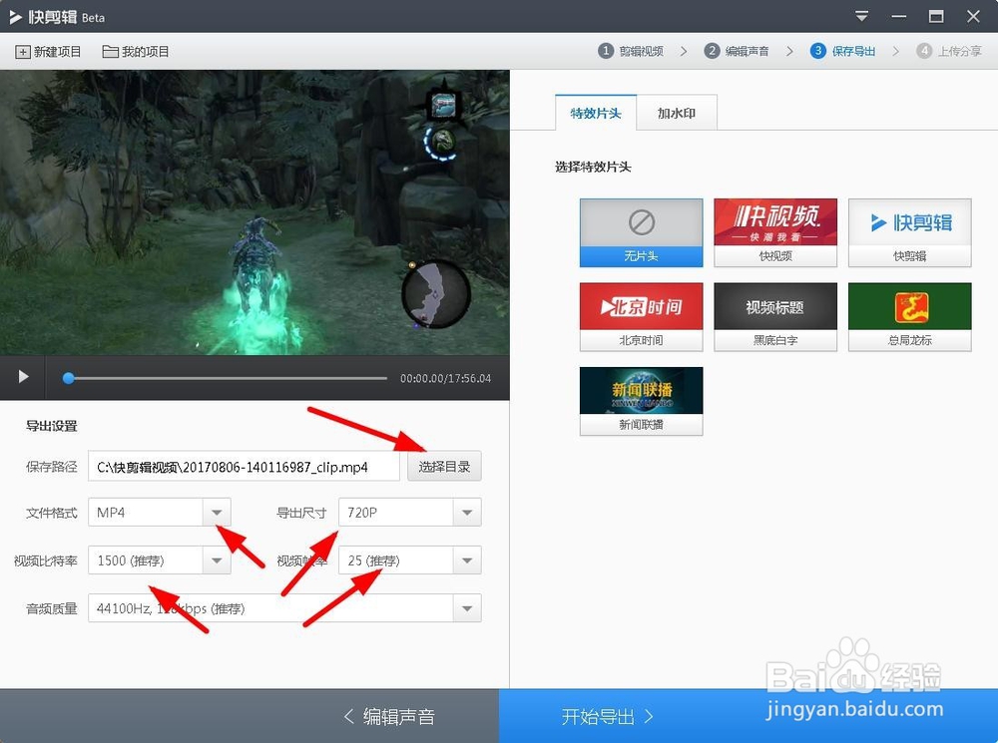Screen dimensions: 998x743
Task: Play the video preview
Action: point(23,377)
